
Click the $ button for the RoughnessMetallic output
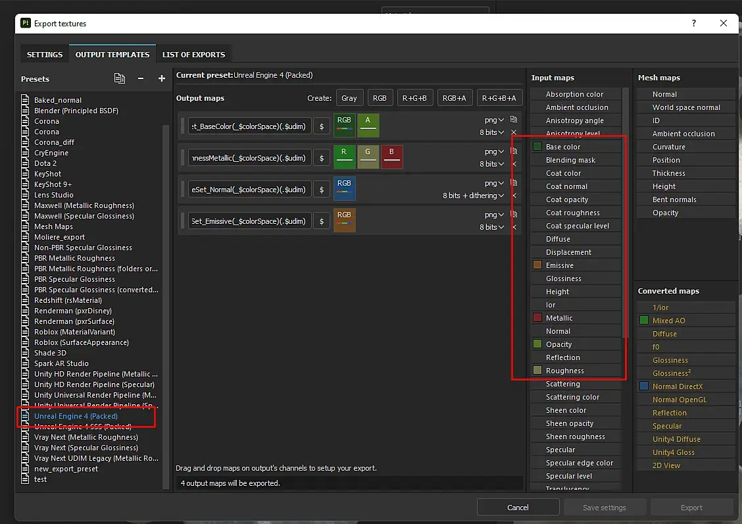coord(322,158)
